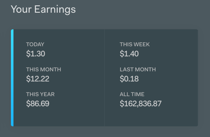Select the $1.40 weekly earnings amount

(x=129, y=54)
